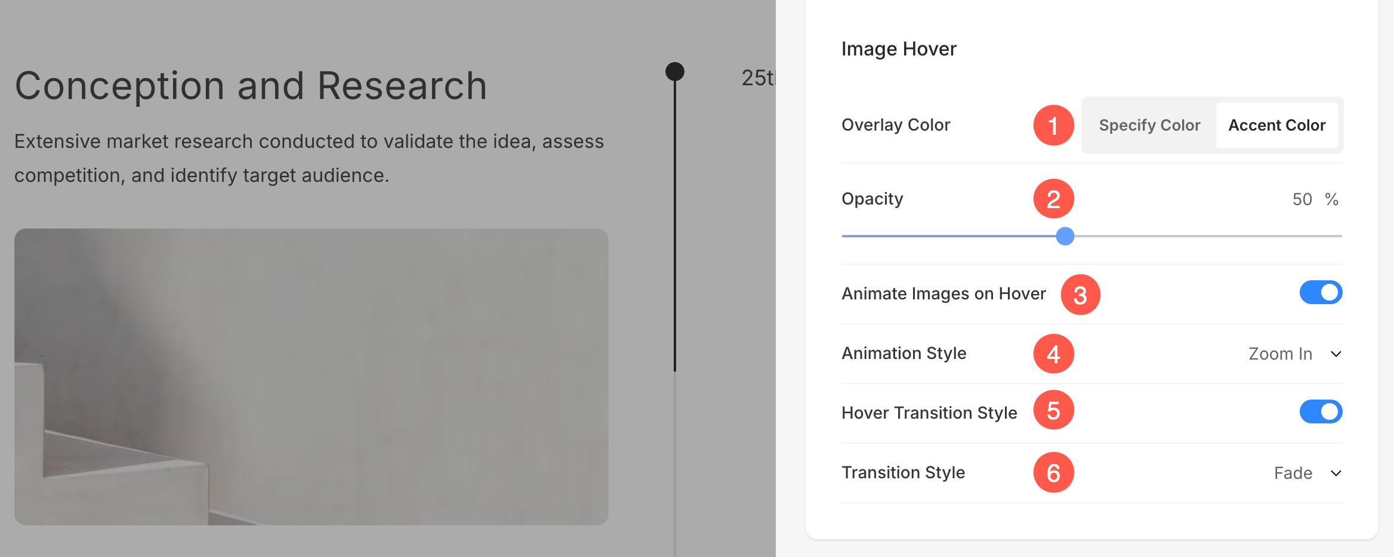Click the opacity value field showing 50
The height and width of the screenshot is (557, 1394).
coord(1302,199)
